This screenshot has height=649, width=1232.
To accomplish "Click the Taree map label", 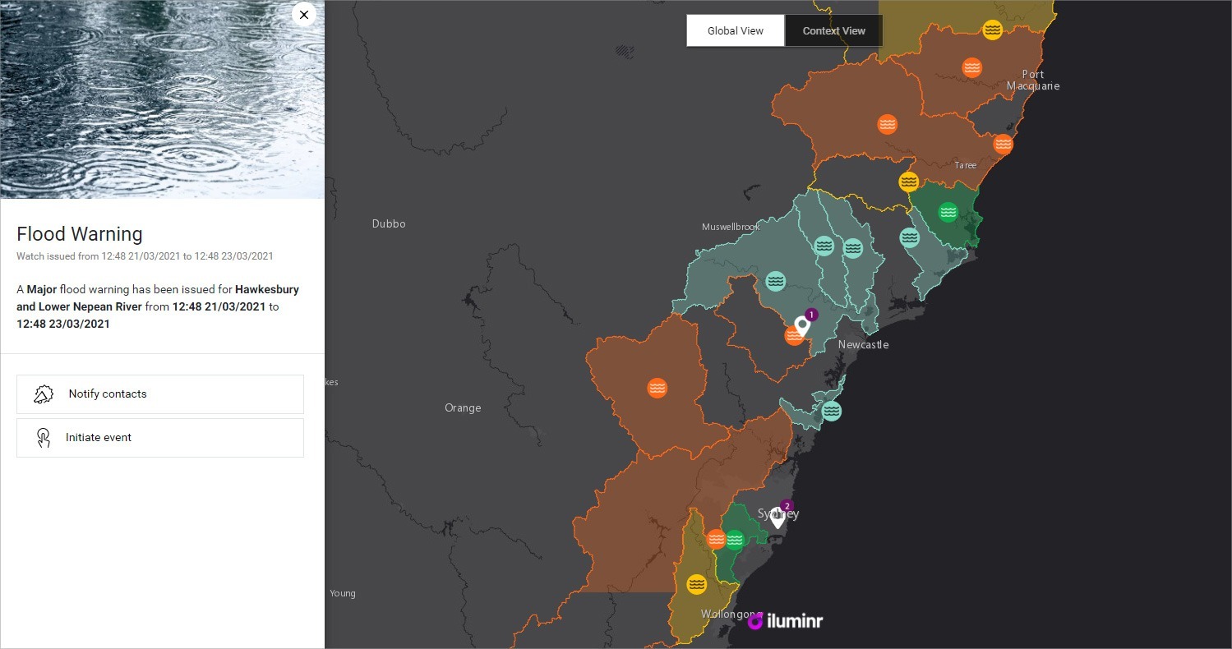I will [x=966, y=165].
